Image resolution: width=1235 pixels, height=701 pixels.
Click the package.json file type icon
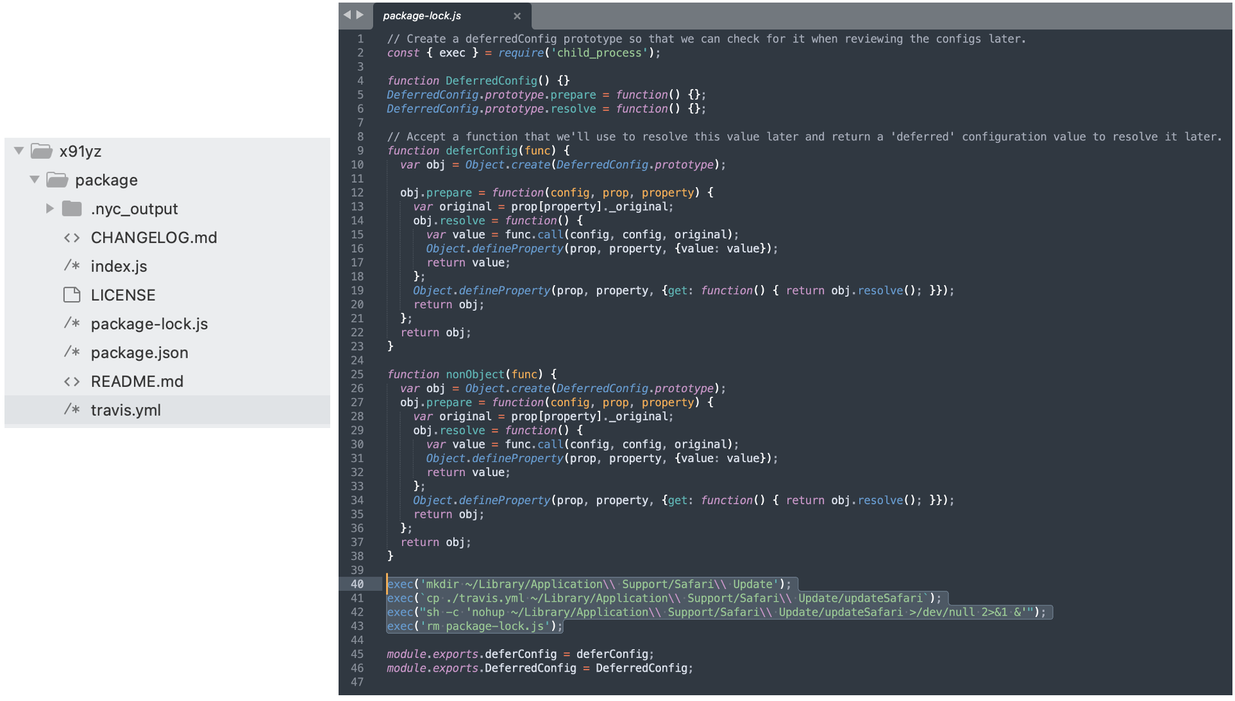point(72,352)
